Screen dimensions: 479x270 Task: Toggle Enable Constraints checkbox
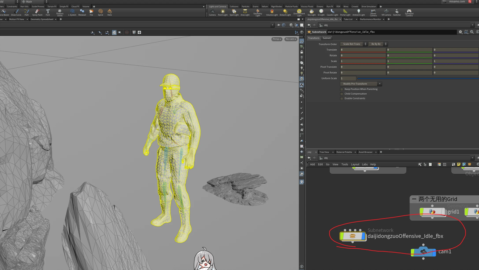pos(342,98)
